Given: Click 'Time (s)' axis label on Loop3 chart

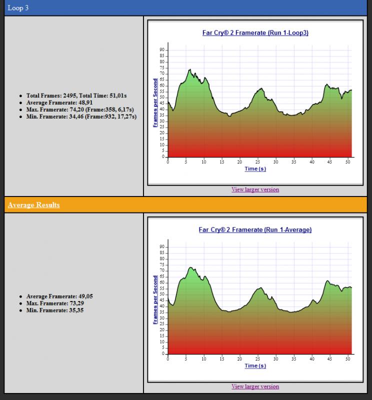Looking at the screenshot, I should [255, 168].
